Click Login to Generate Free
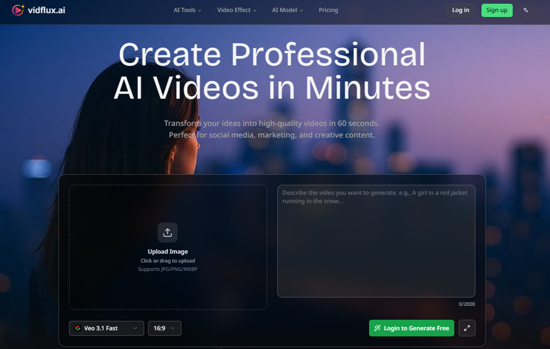This screenshot has width=550, height=349. coord(411,328)
